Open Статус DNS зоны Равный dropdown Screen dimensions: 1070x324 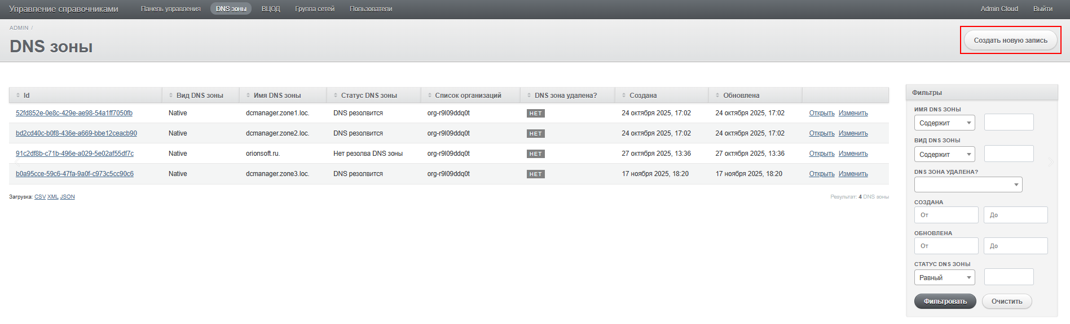(x=944, y=277)
